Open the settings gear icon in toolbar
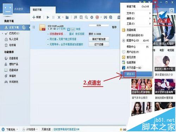176x132 pixels. coord(92,17)
